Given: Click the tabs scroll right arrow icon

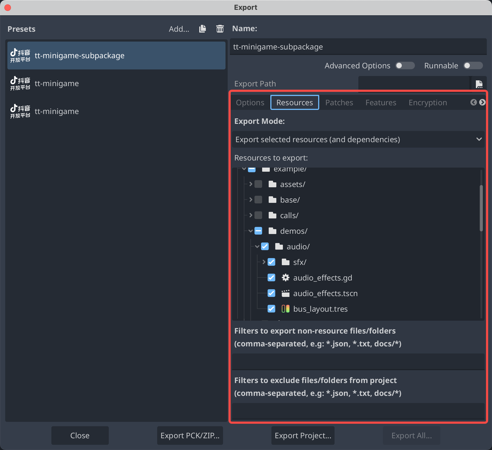Looking at the screenshot, I should (482, 102).
